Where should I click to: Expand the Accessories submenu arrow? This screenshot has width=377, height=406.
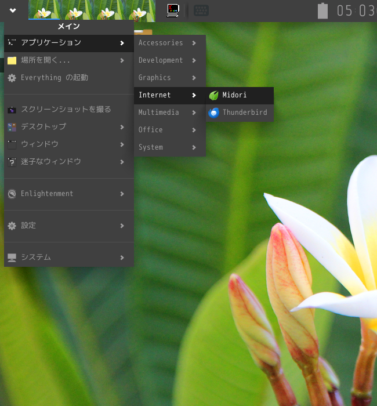tap(194, 43)
